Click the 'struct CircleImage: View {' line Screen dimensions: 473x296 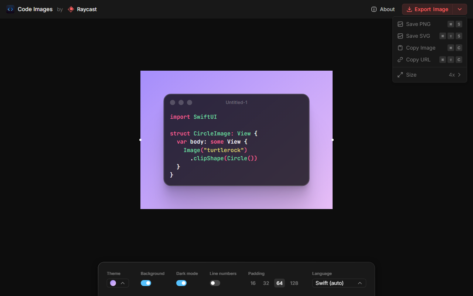[x=214, y=134]
